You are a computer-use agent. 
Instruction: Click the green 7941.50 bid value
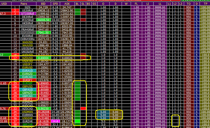coord(44,33)
